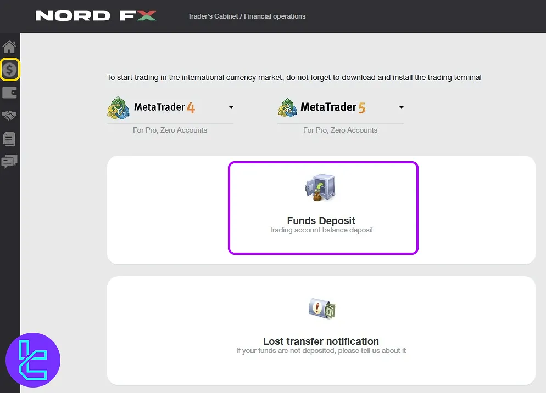Click 'For Pro, Zero Accounts' under MetaTrader 4

(170, 130)
